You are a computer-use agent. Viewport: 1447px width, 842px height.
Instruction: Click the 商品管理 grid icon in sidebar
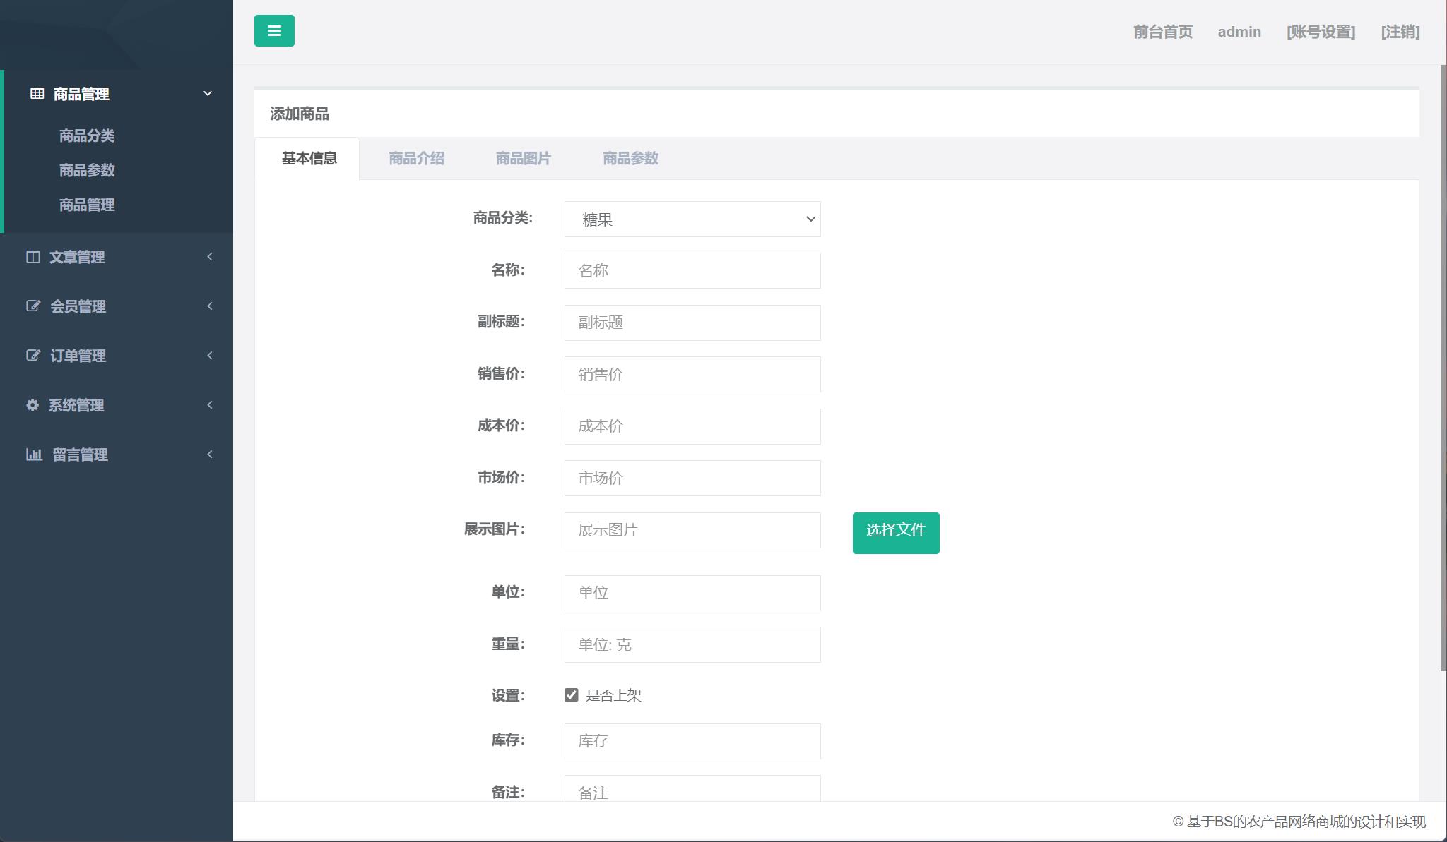[36, 93]
